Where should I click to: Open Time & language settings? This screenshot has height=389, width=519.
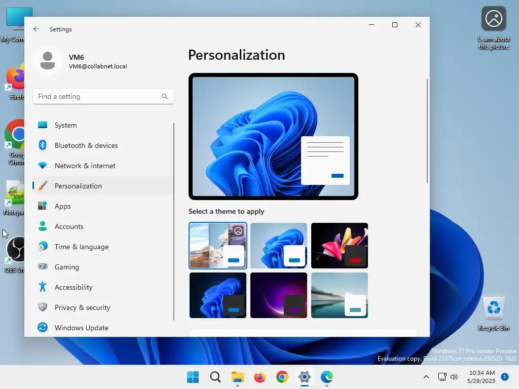[x=103, y=247]
